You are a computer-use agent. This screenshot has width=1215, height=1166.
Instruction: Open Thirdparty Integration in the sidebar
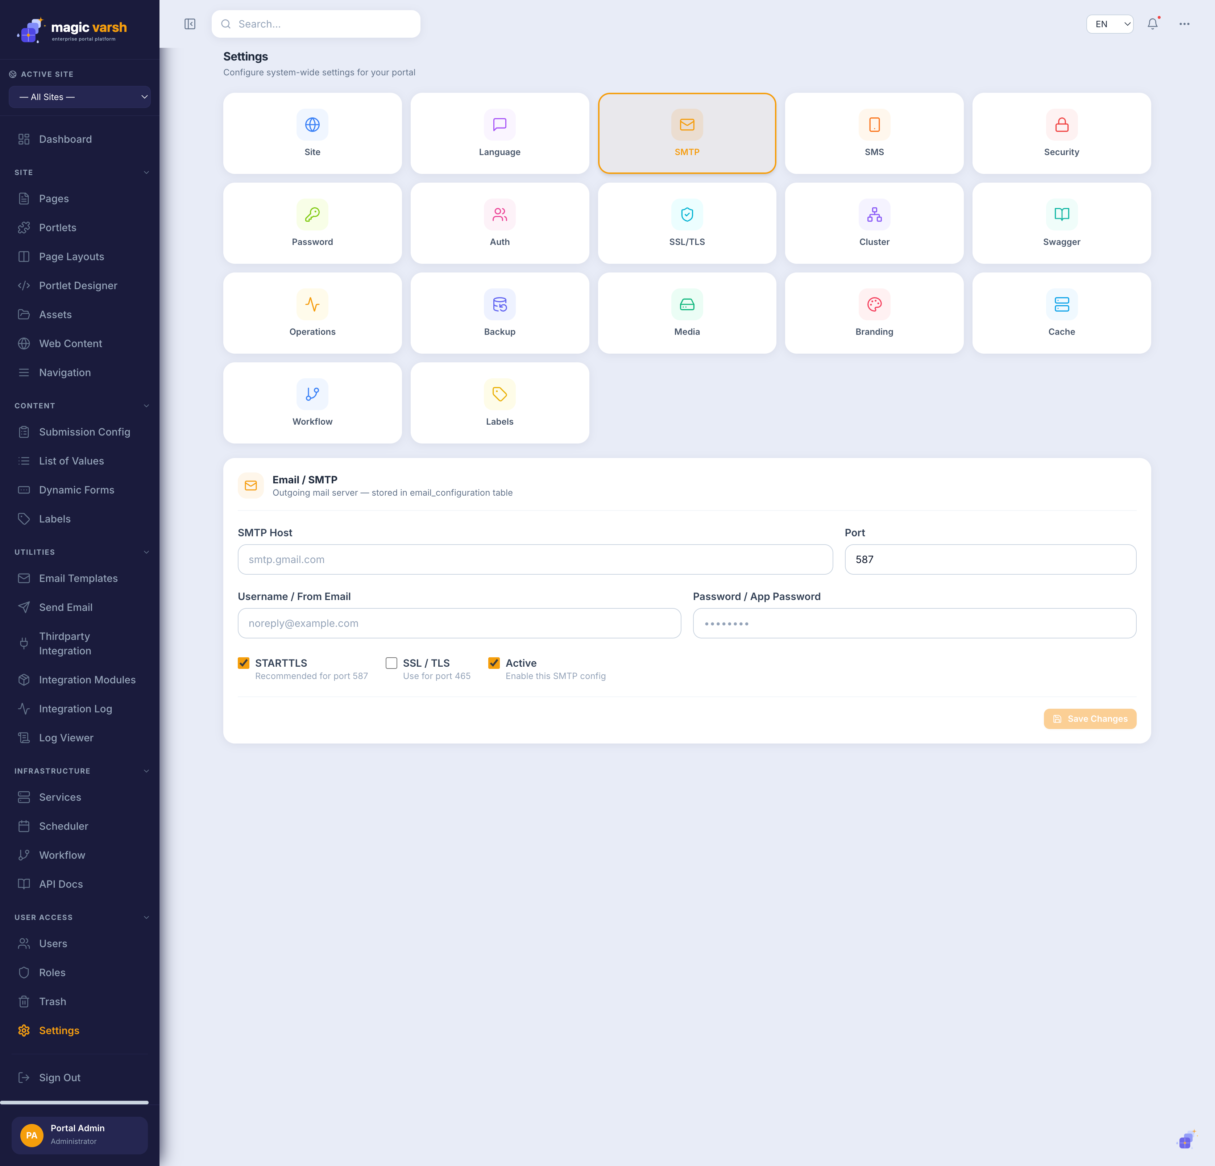tap(80, 644)
